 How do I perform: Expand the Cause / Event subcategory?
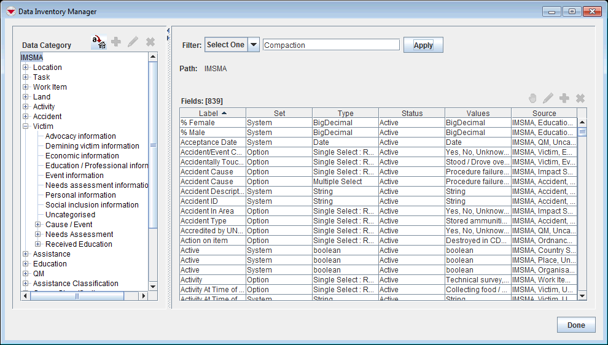point(38,225)
